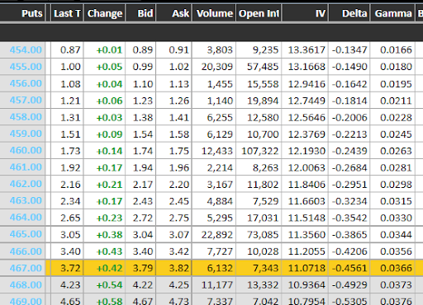Sort by the Open Int column header
This screenshot has width=423, height=305.
click(259, 13)
